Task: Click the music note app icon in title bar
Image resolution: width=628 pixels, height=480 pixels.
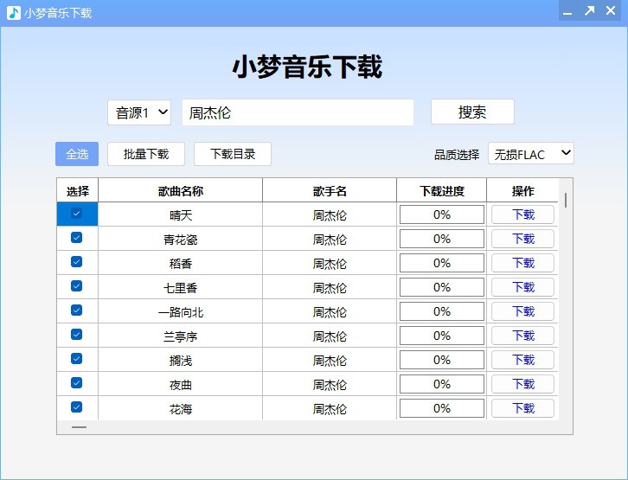Action: coord(13,12)
